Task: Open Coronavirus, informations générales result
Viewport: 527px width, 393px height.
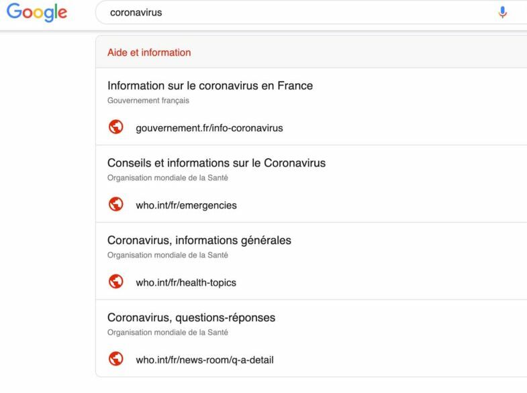Action: pos(199,240)
